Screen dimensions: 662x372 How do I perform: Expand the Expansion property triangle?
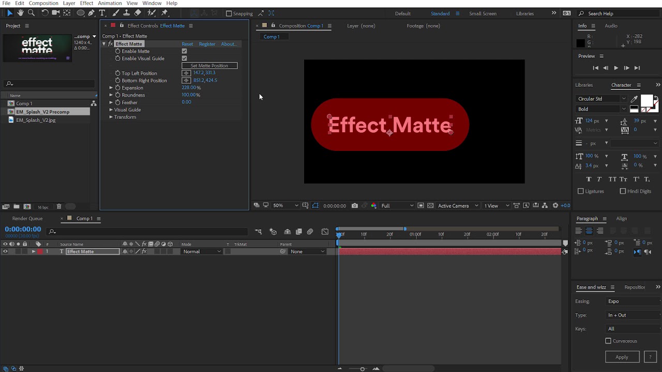pyautogui.click(x=111, y=88)
